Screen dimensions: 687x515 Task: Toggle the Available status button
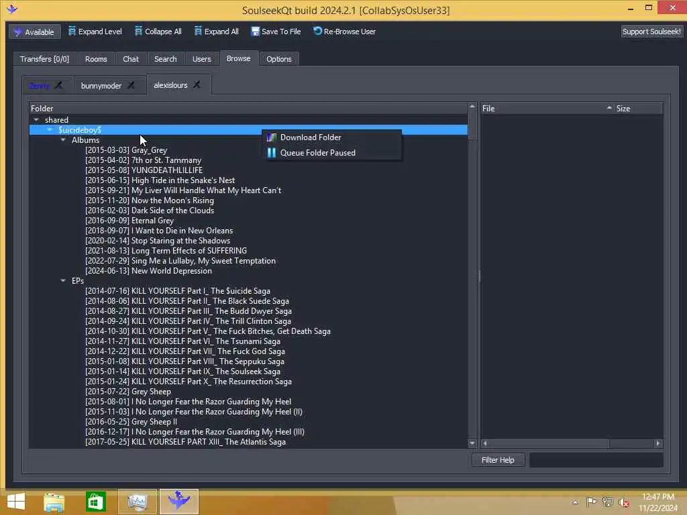[34, 32]
